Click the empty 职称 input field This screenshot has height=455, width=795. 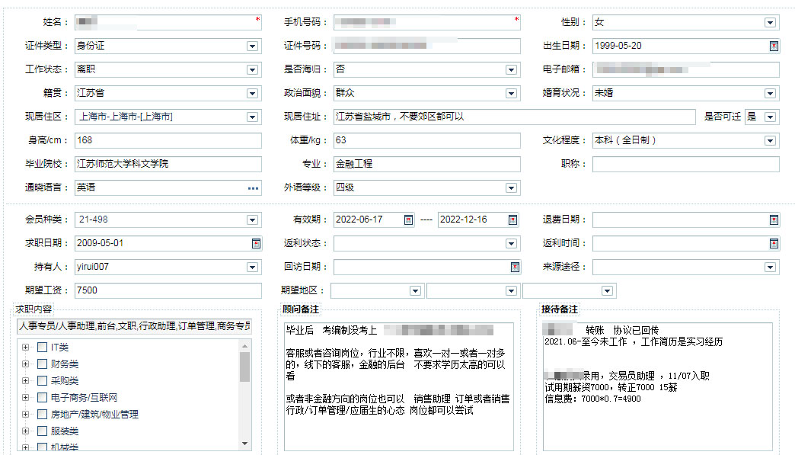[686, 165]
